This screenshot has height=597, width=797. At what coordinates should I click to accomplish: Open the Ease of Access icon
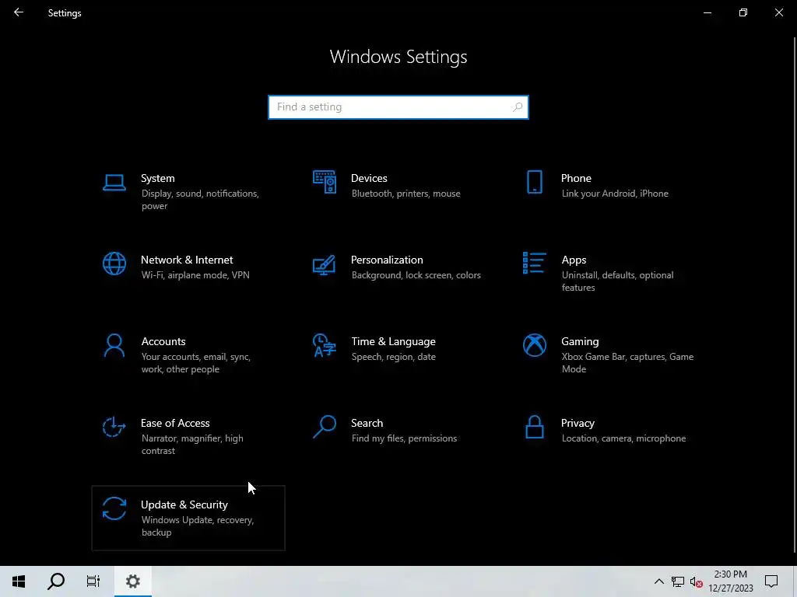[114, 427]
